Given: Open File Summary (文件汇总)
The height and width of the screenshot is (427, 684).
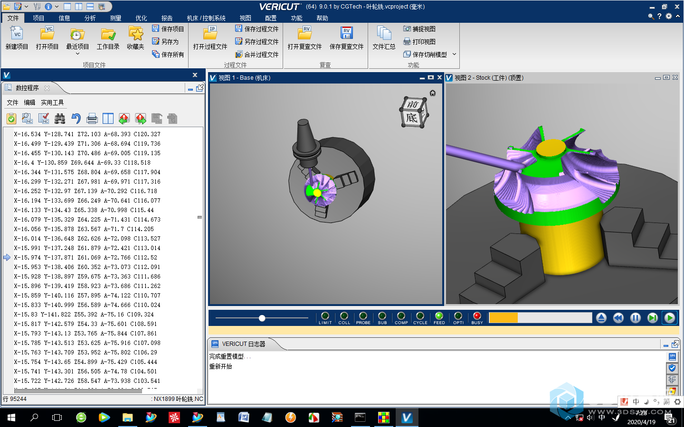Looking at the screenshot, I should click(x=384, y=38).
